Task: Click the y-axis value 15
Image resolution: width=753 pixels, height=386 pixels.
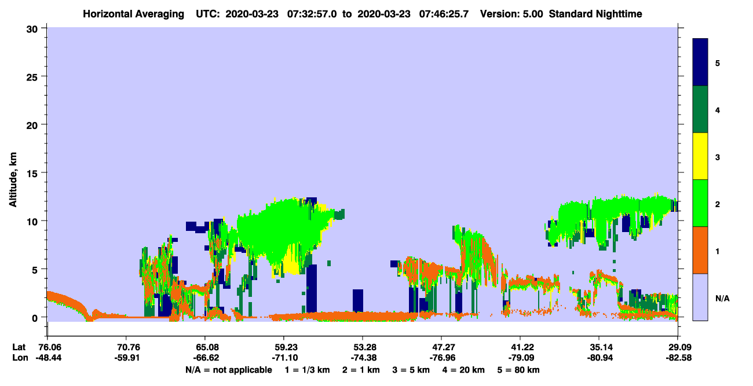Action: coord(34,172)
